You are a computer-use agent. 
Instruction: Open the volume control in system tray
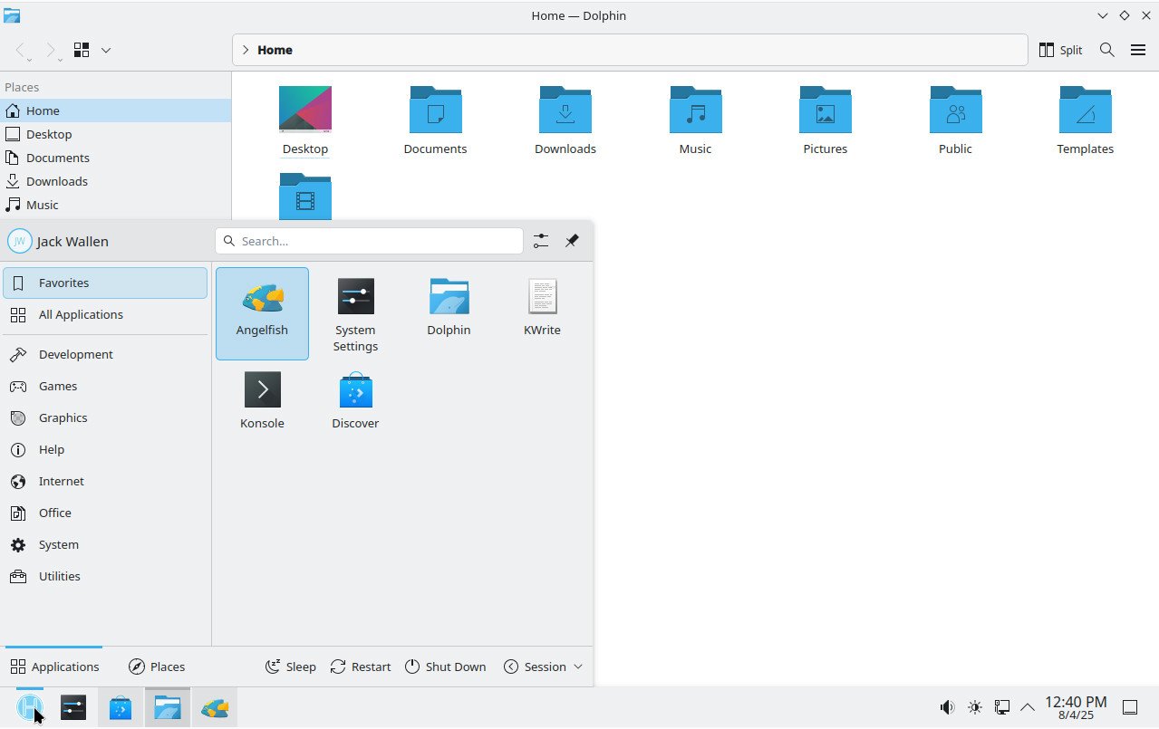coord(947,707)
